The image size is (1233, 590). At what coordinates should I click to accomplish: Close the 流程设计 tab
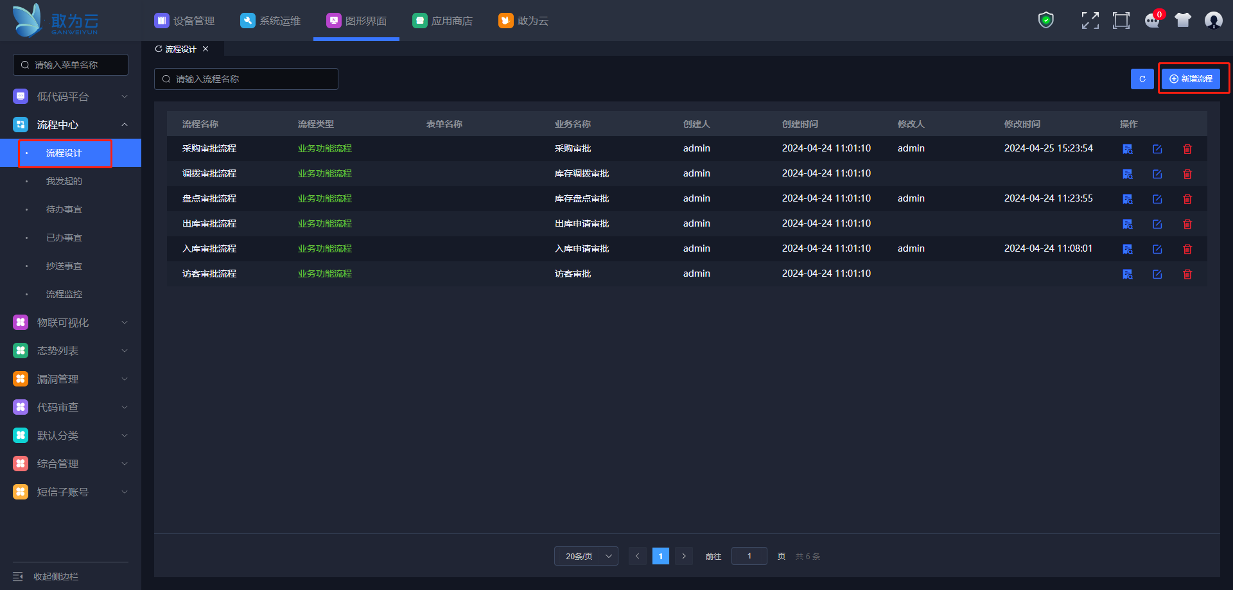(205, 49)
